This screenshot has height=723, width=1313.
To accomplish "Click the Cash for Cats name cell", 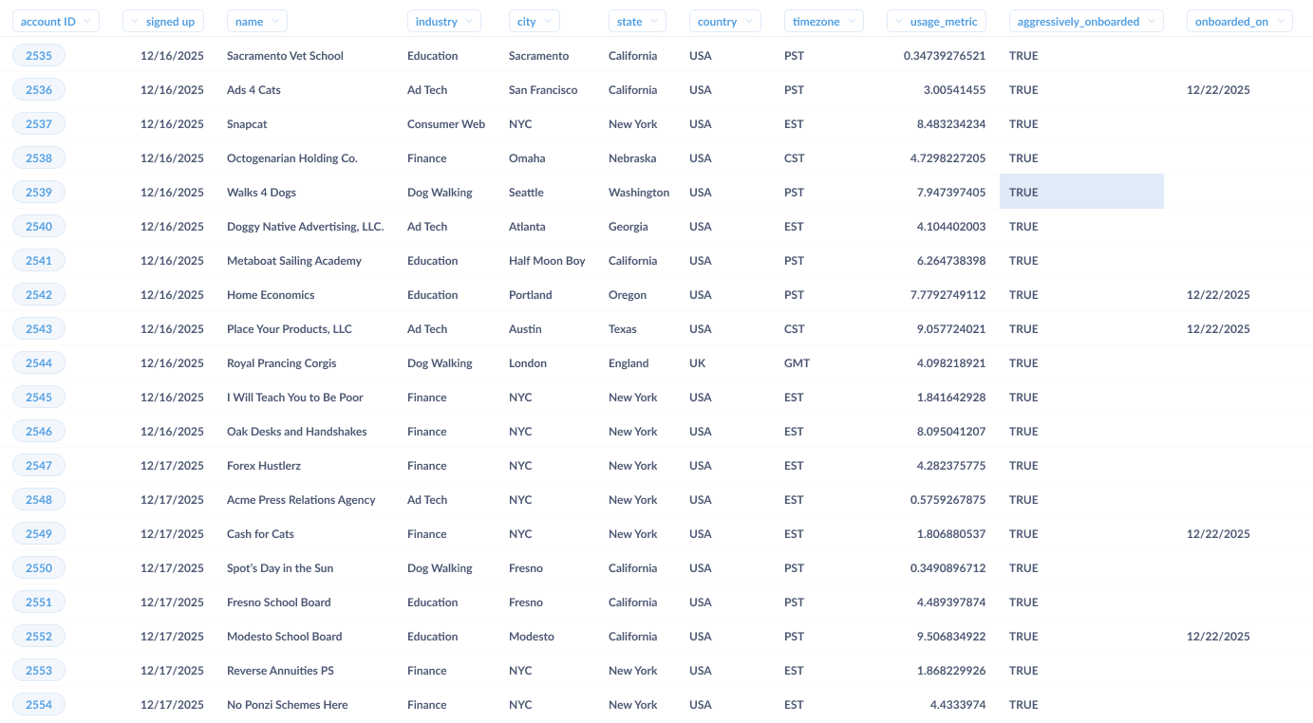I will point(260,534).
